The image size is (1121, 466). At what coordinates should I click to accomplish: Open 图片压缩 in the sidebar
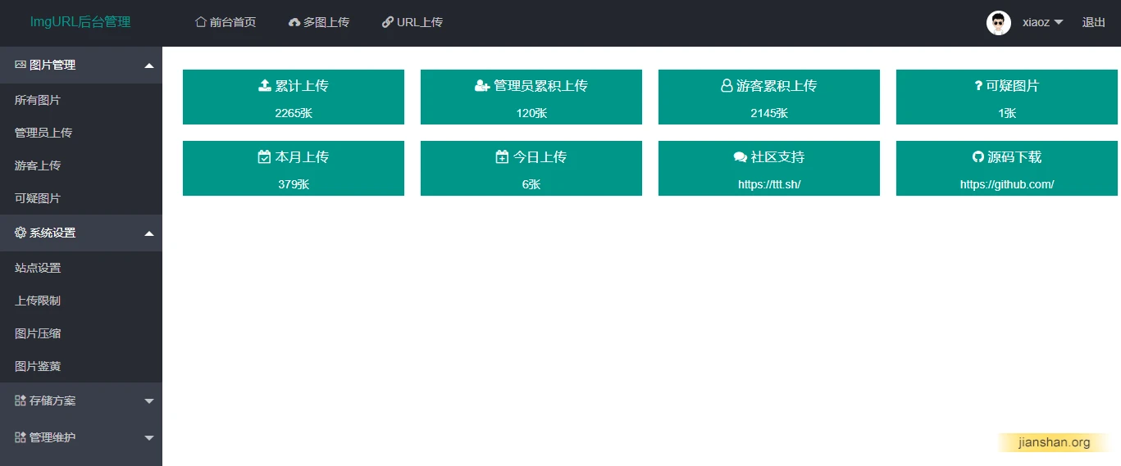click(38, 333)
